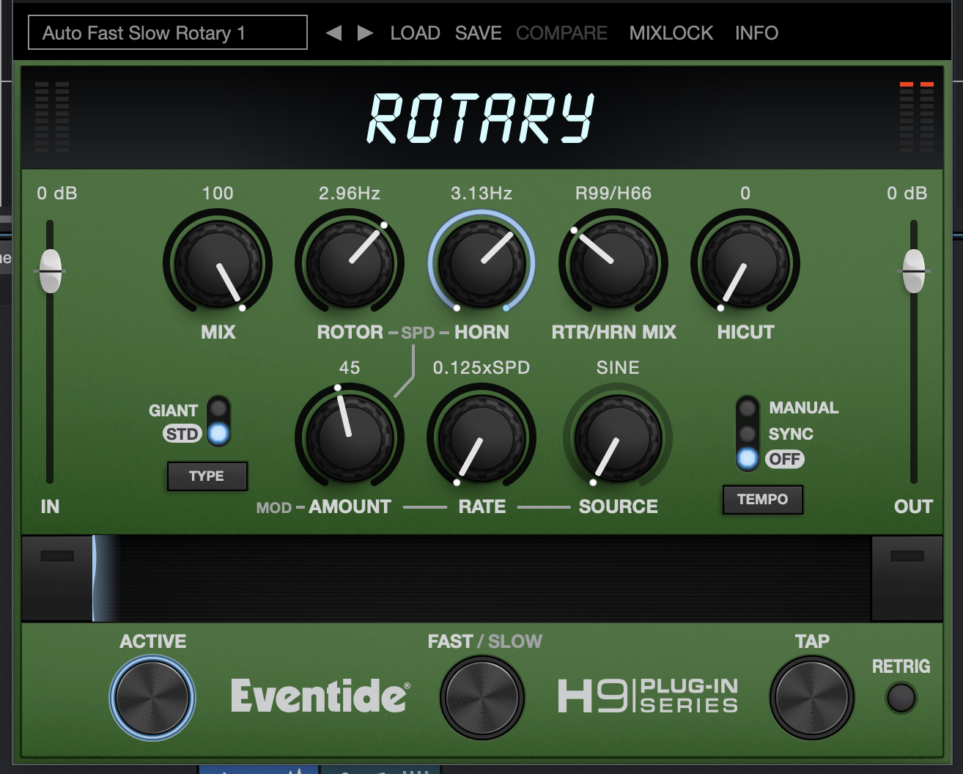Click the IN level slider handle

(51, 271)
